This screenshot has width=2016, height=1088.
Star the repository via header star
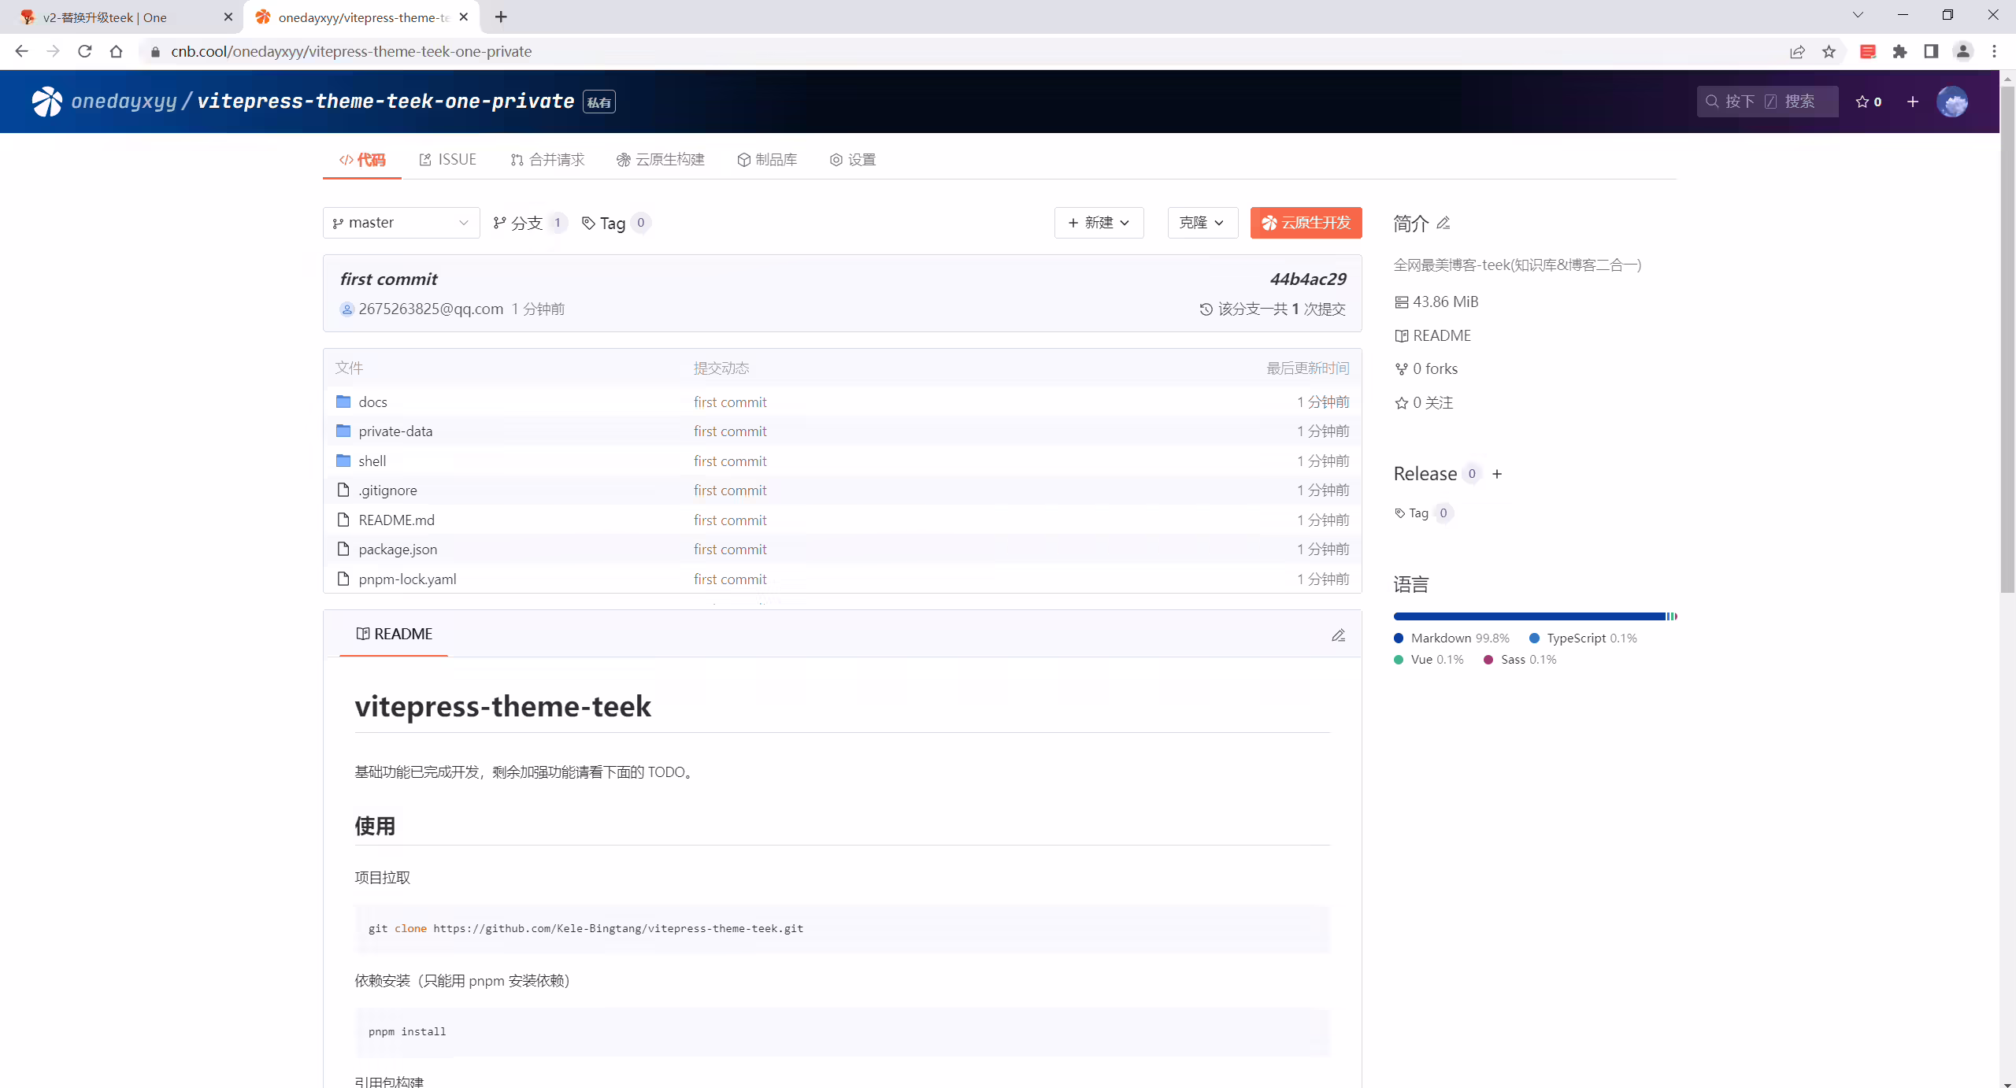1869,102
